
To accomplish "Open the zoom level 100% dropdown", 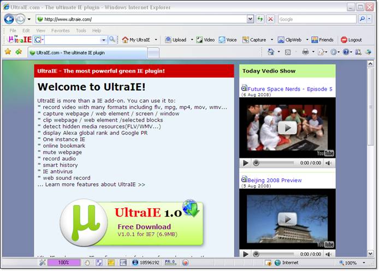I will tap(364, 263).
